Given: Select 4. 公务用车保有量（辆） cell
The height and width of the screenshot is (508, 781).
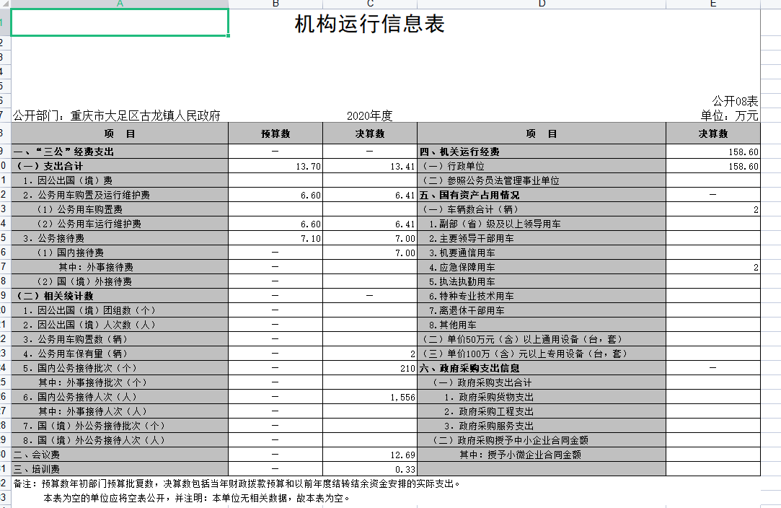Looking at the screenshot, I should tap(120, 354).
